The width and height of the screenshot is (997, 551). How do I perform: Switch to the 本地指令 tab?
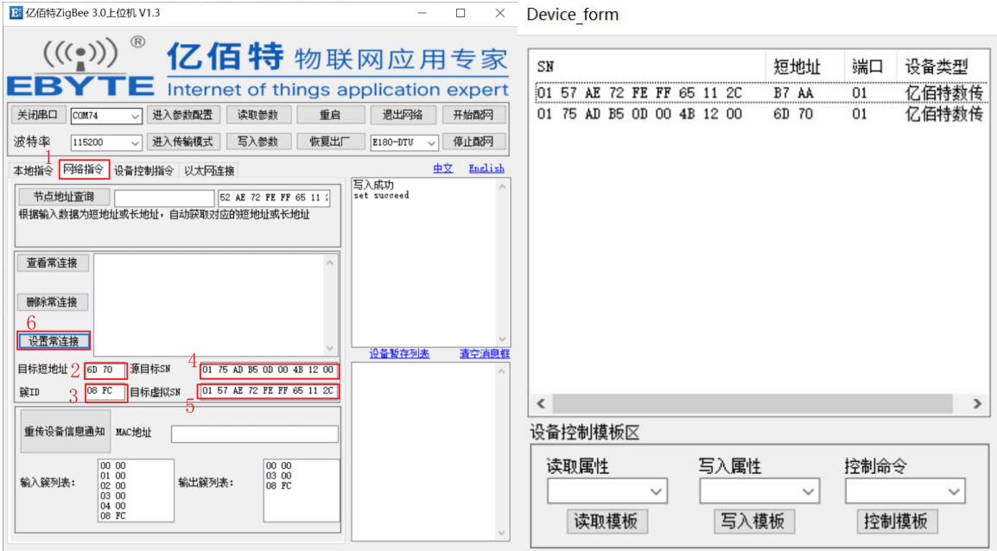click(x=33, y=170)
